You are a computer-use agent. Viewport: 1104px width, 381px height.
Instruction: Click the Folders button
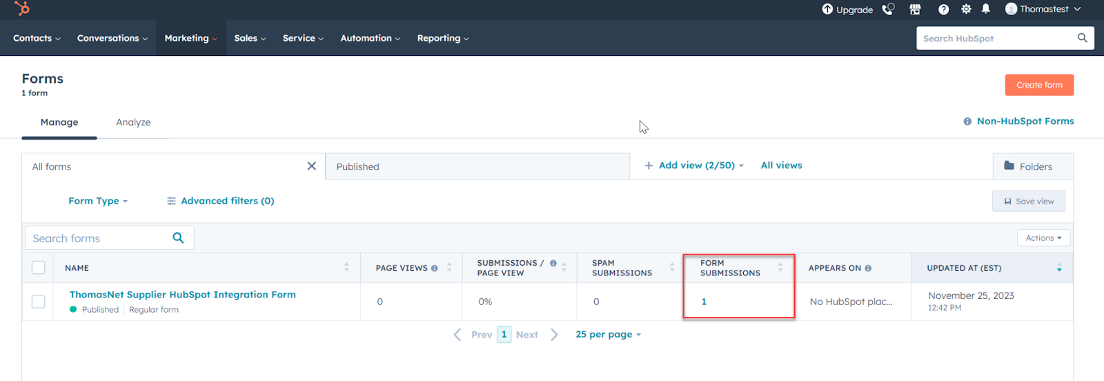point(1033,166)
